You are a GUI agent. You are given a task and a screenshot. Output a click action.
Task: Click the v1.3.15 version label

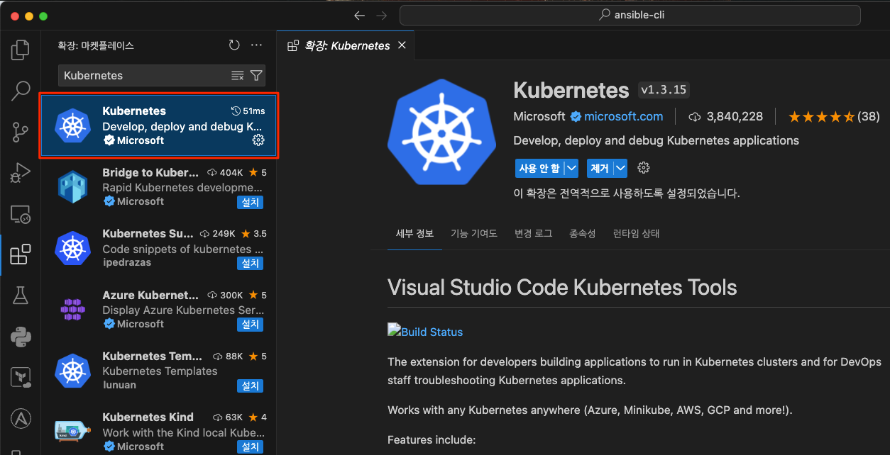(x=664, y=90)
